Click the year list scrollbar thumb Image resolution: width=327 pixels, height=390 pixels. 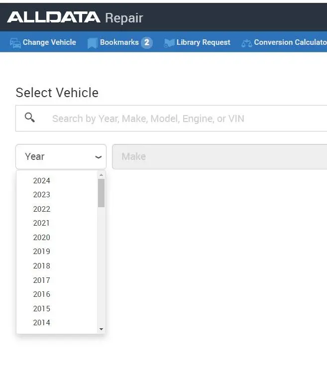coord(101,193)
